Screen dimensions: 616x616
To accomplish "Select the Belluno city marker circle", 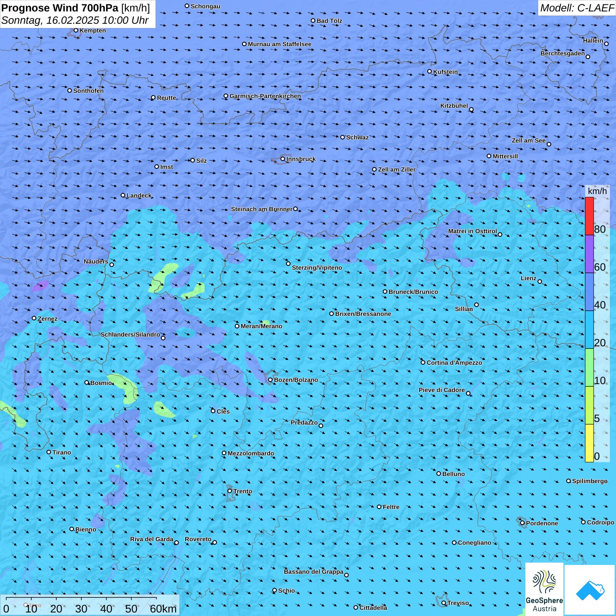I will pos(439,473).
